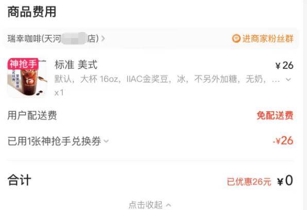Tap the 商品费用 section heading
The height and width of the screenshot is (210, 307).
pyautogui.click(x=32, y=12)
